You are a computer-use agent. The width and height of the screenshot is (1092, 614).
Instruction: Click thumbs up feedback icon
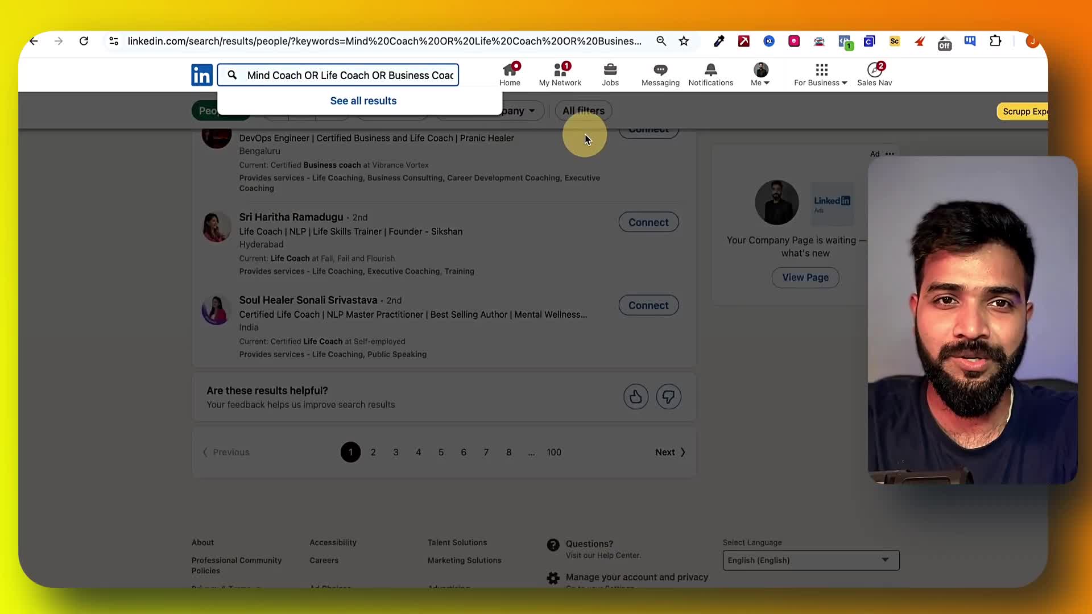point(635,397)
